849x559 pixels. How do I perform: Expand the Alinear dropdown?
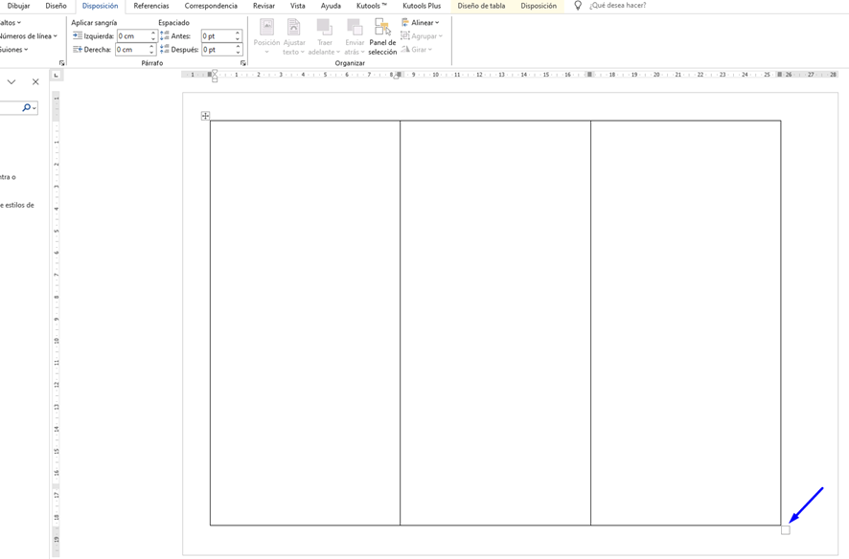click(x=420, y=23)
